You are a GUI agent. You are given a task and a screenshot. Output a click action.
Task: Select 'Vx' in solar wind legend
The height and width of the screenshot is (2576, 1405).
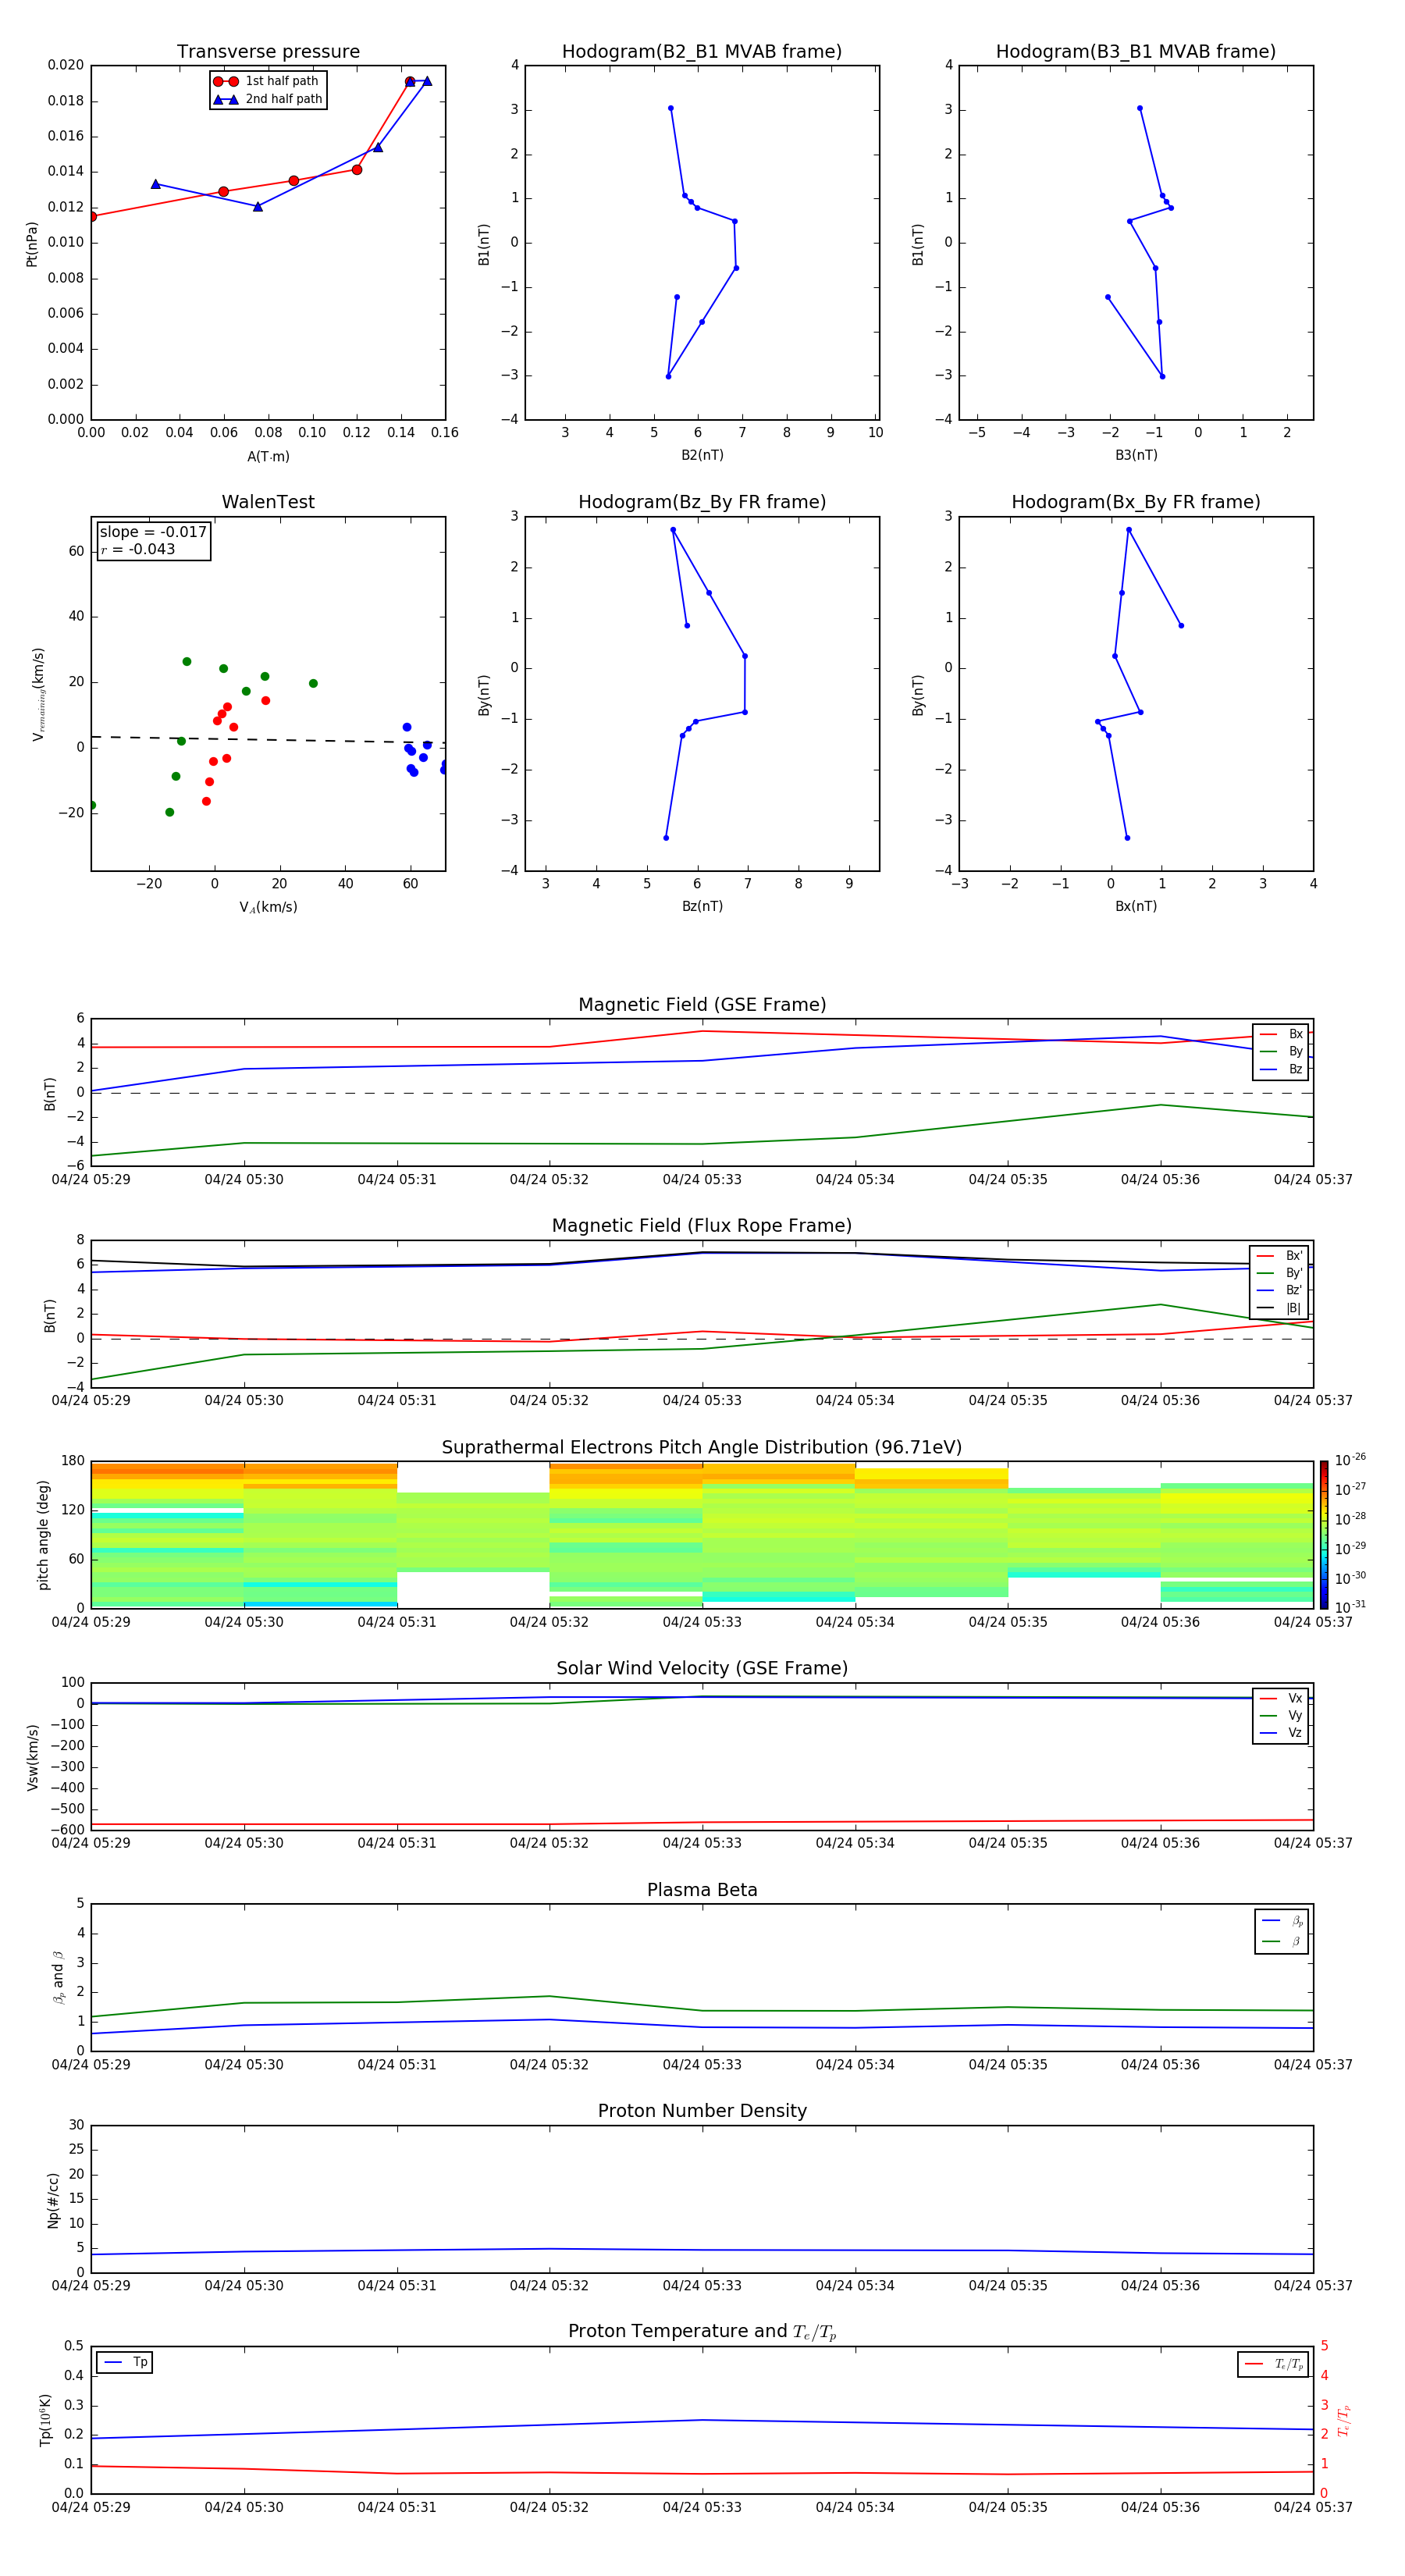click(1281, 1698)
